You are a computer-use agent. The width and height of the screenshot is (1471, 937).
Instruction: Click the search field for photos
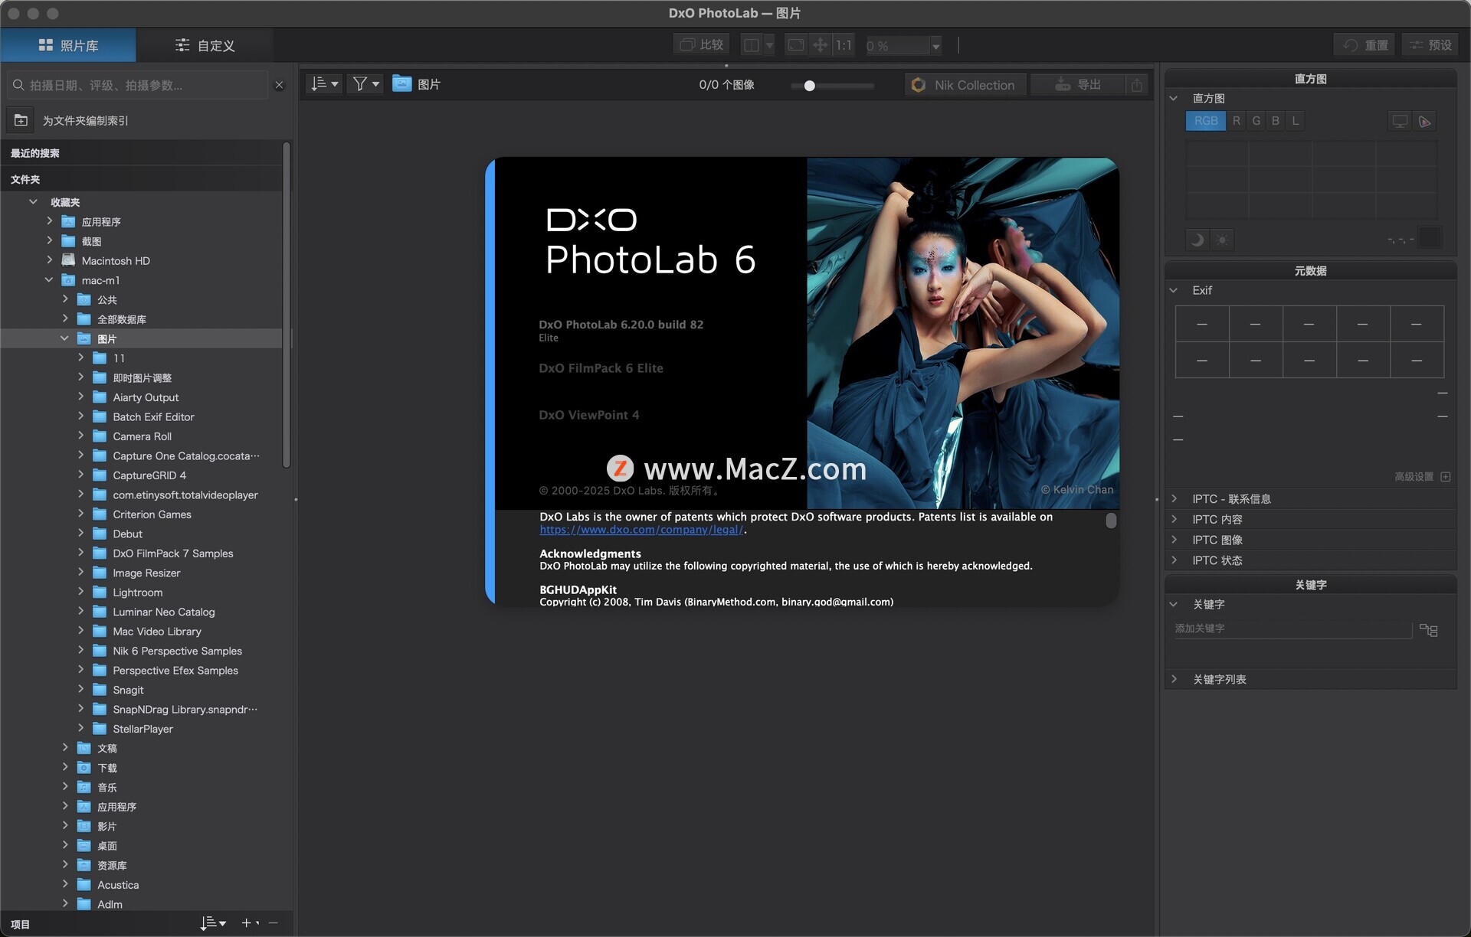pos(138,85)
